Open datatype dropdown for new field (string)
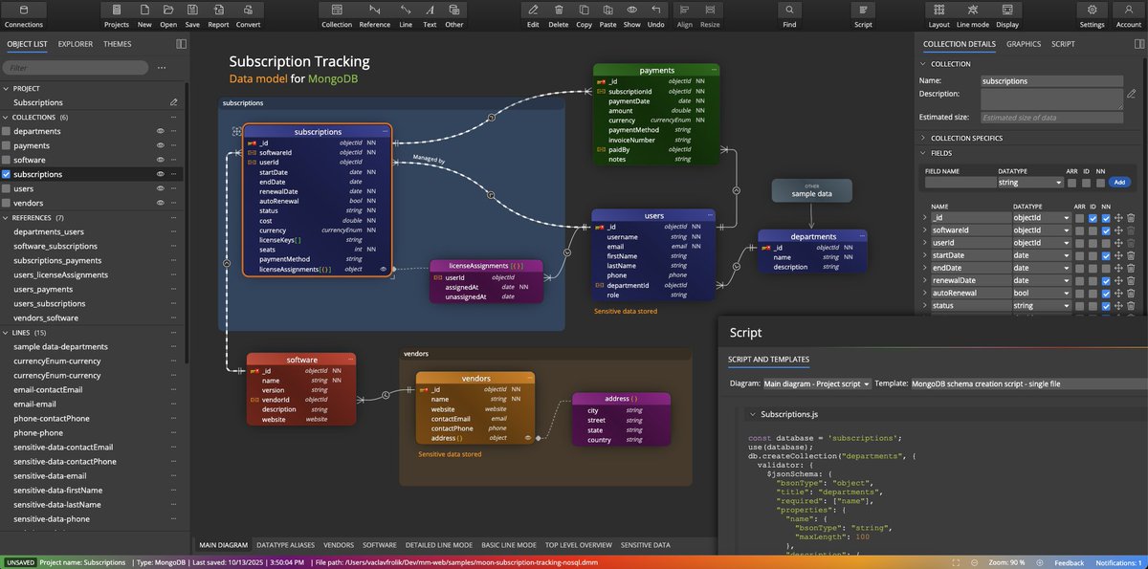Screen dimensions: 1148x569 tap(1030, 183)
